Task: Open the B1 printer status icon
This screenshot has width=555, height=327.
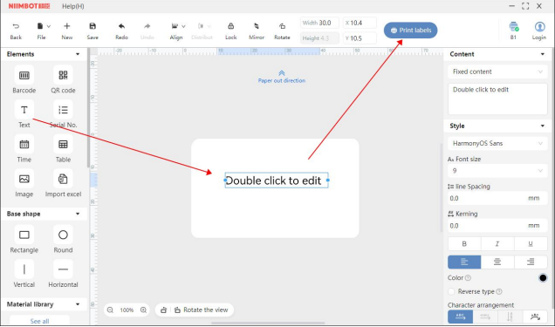Action: (514, 26)
